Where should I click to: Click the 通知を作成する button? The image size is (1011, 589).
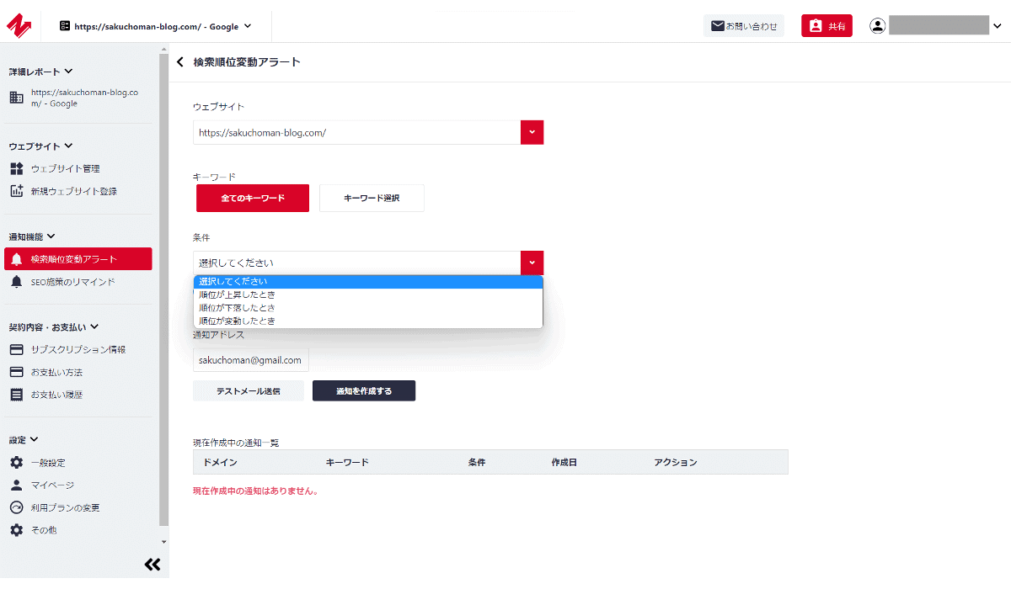click(x=363, y=391)
